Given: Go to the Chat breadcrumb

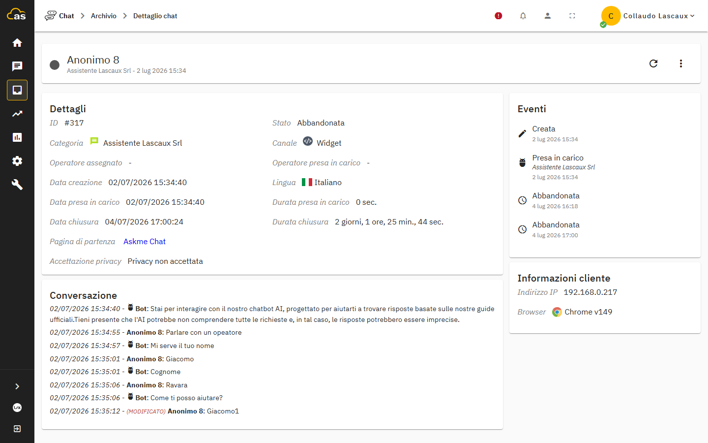Looking at the screenshot, I should 66,16.
